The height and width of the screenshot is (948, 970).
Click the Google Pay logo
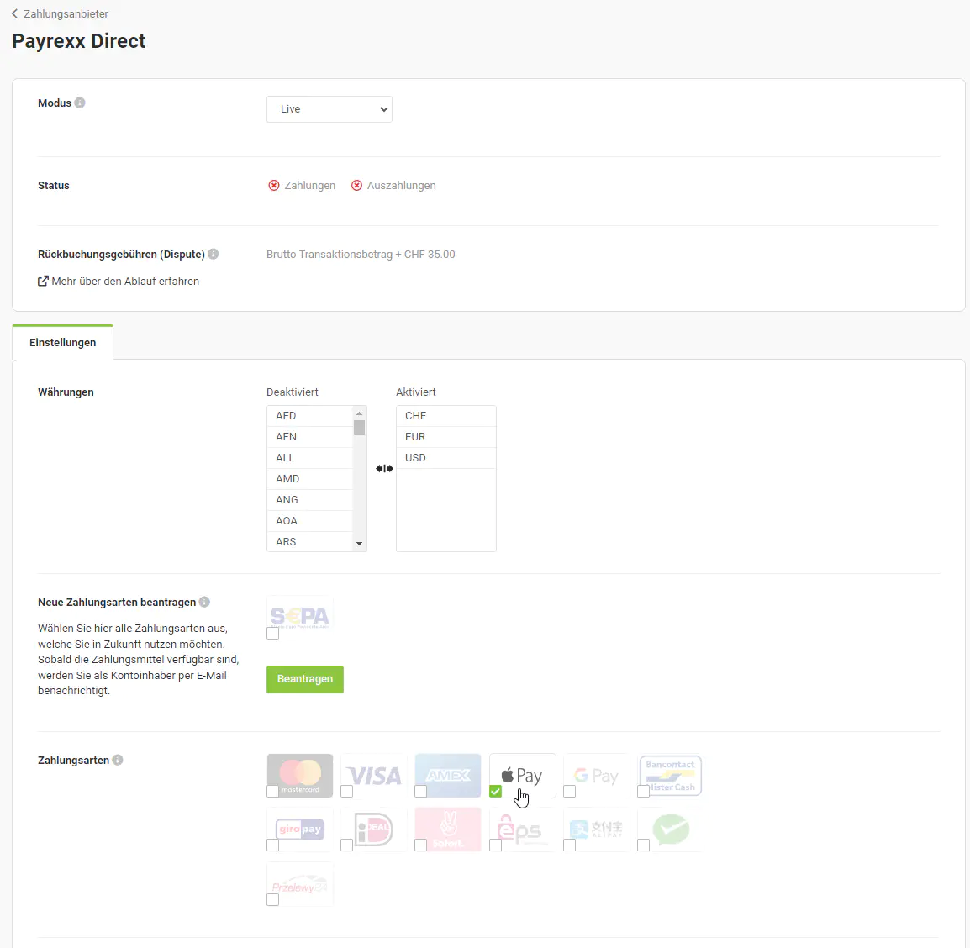[597, 775]
